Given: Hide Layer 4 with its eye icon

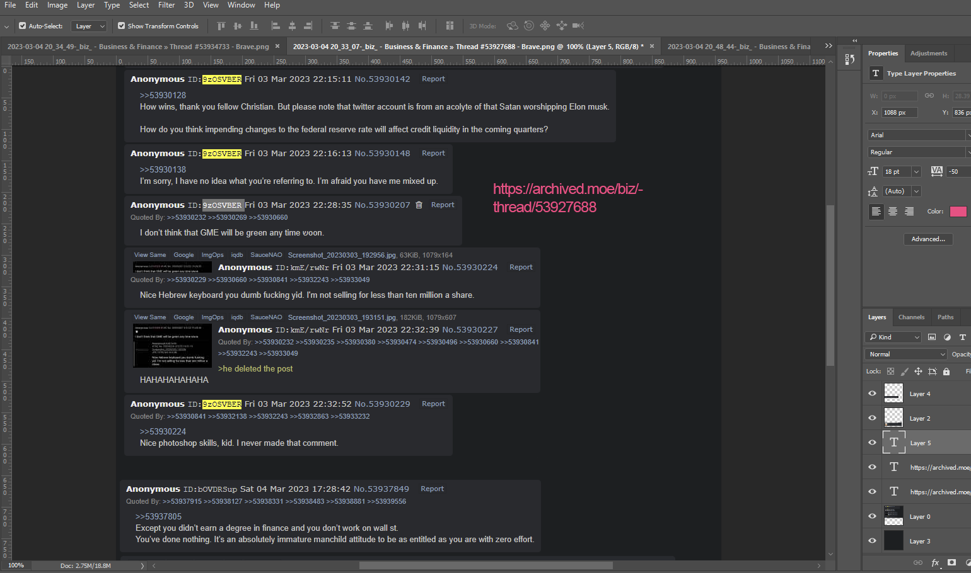Looking at the screenshot, I should (x=872, y=394).
